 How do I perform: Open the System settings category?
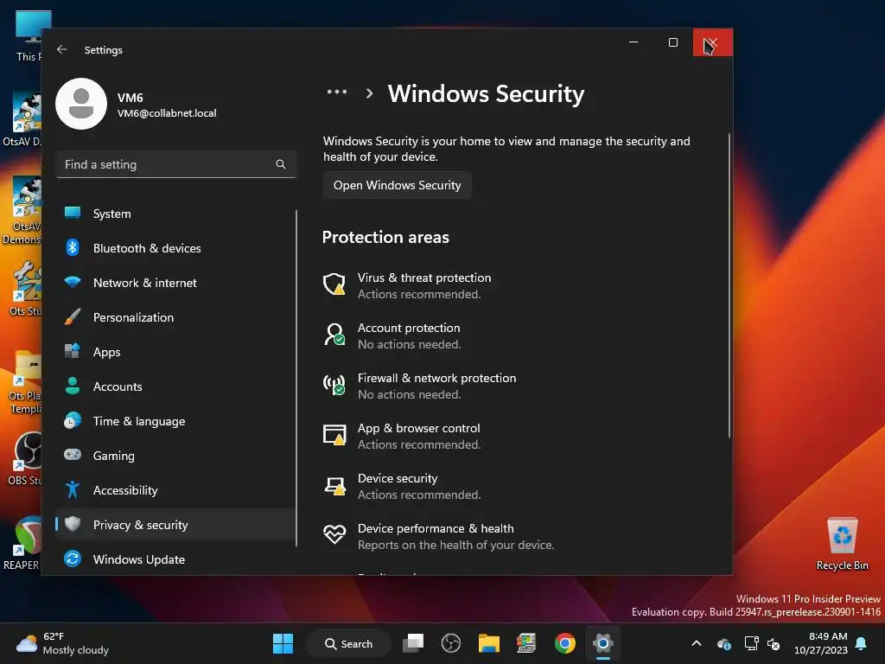175,214
